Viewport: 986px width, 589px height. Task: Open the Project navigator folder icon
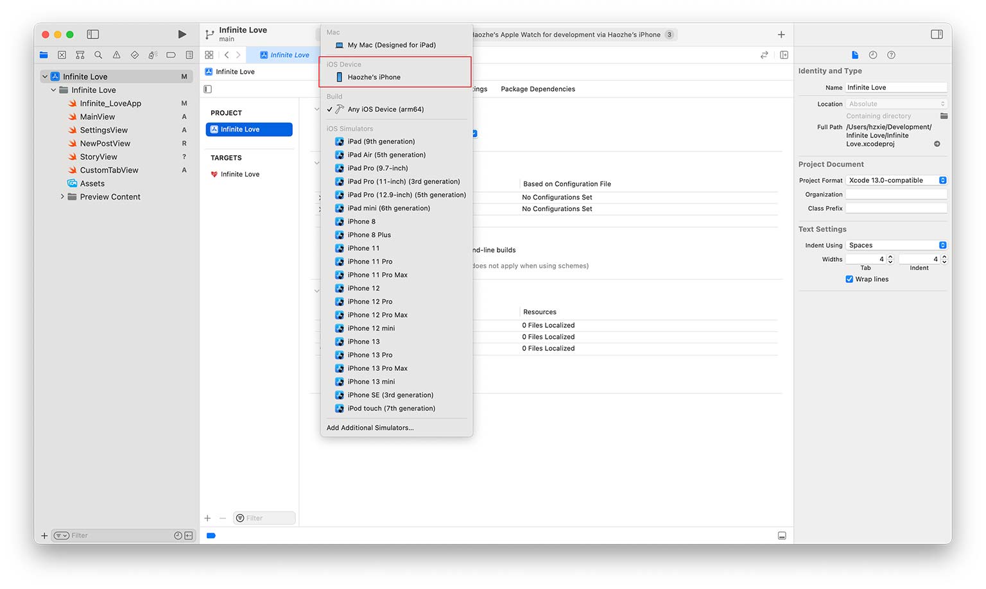[44, 55]
